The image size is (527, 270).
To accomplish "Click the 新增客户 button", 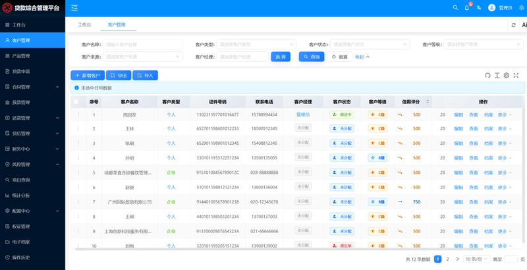I will (x=88, y=75).
